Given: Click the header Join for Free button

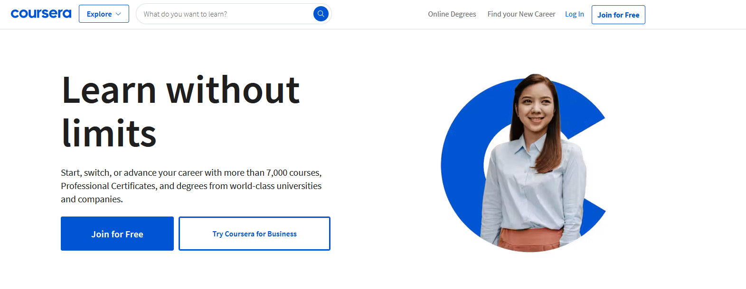Looking at the screenshot, I should pos(618,15).
